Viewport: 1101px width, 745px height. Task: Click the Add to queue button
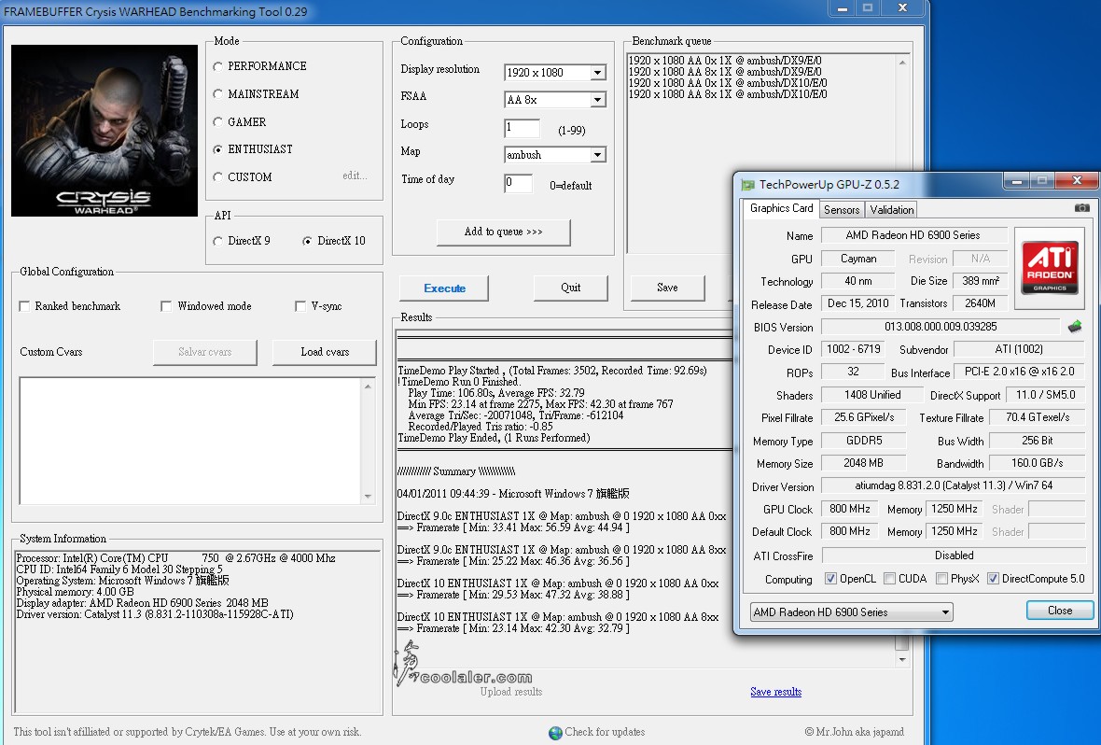click(504, 232)
